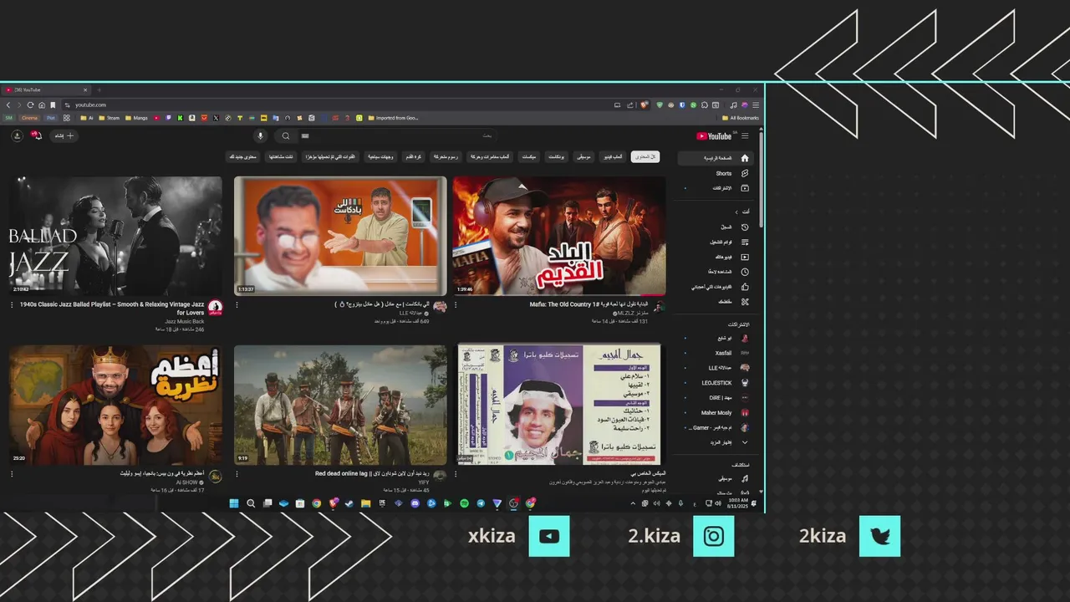Open the browser extensions puzzle icon
Screen dimensions: 1070x602
[x=705, y=105]
